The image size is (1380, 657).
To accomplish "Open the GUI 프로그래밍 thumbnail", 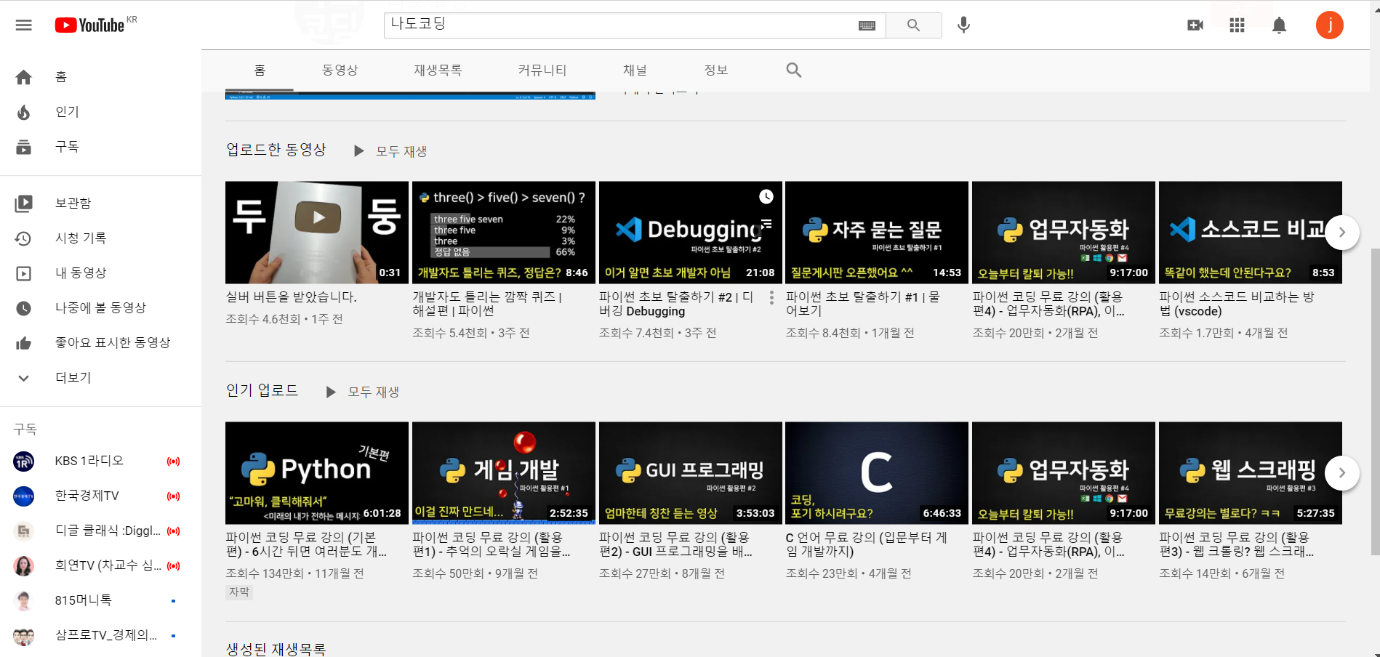I will [691, 473].
